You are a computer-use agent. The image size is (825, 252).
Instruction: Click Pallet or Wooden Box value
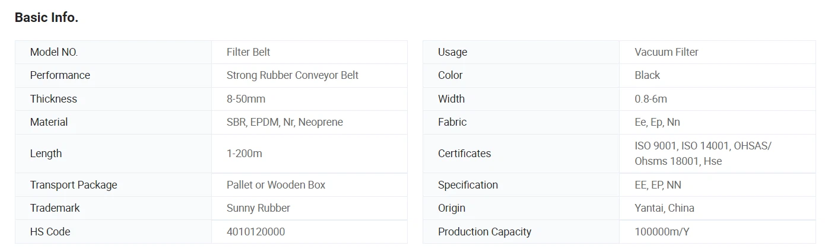click(276, 185)
